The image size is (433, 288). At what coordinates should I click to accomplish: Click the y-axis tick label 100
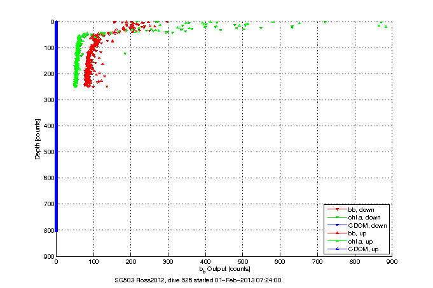pyautogui.click(x=49, y=48)
